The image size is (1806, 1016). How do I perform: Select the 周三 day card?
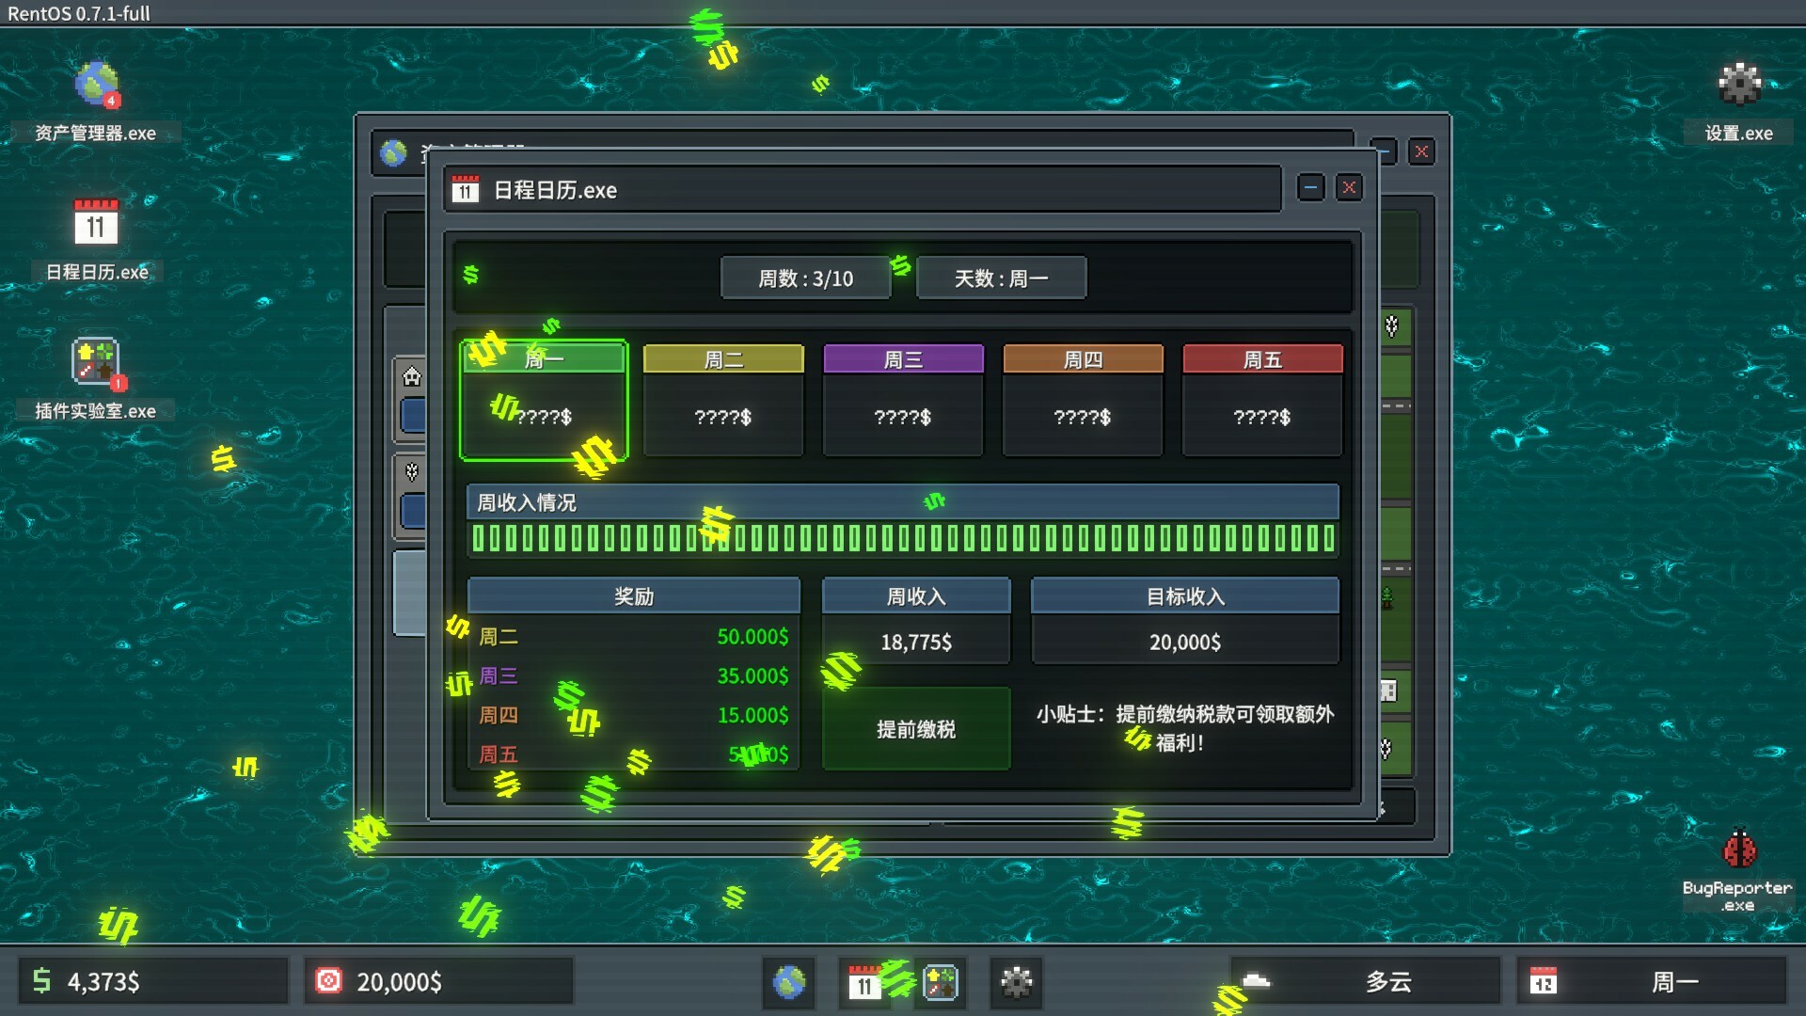tap(903, 401)
